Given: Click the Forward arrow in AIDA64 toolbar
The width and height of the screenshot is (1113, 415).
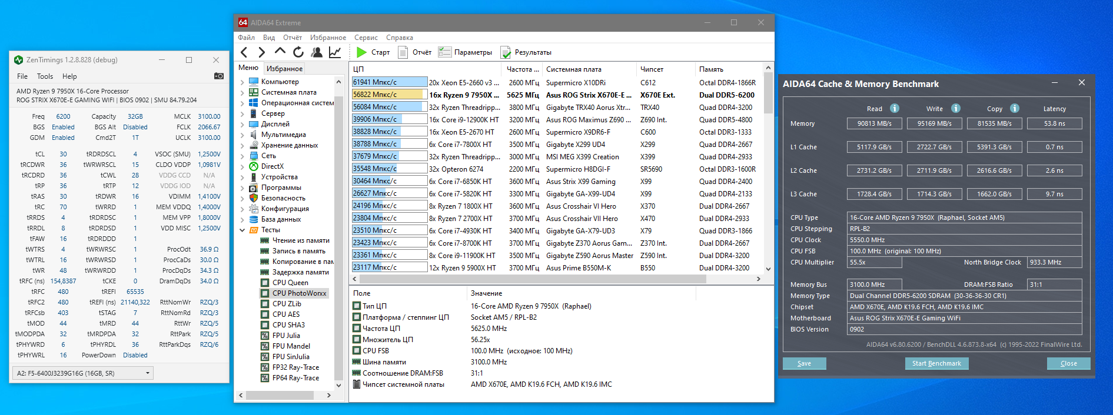Looking at the screenshot, I should coord(262,52).
